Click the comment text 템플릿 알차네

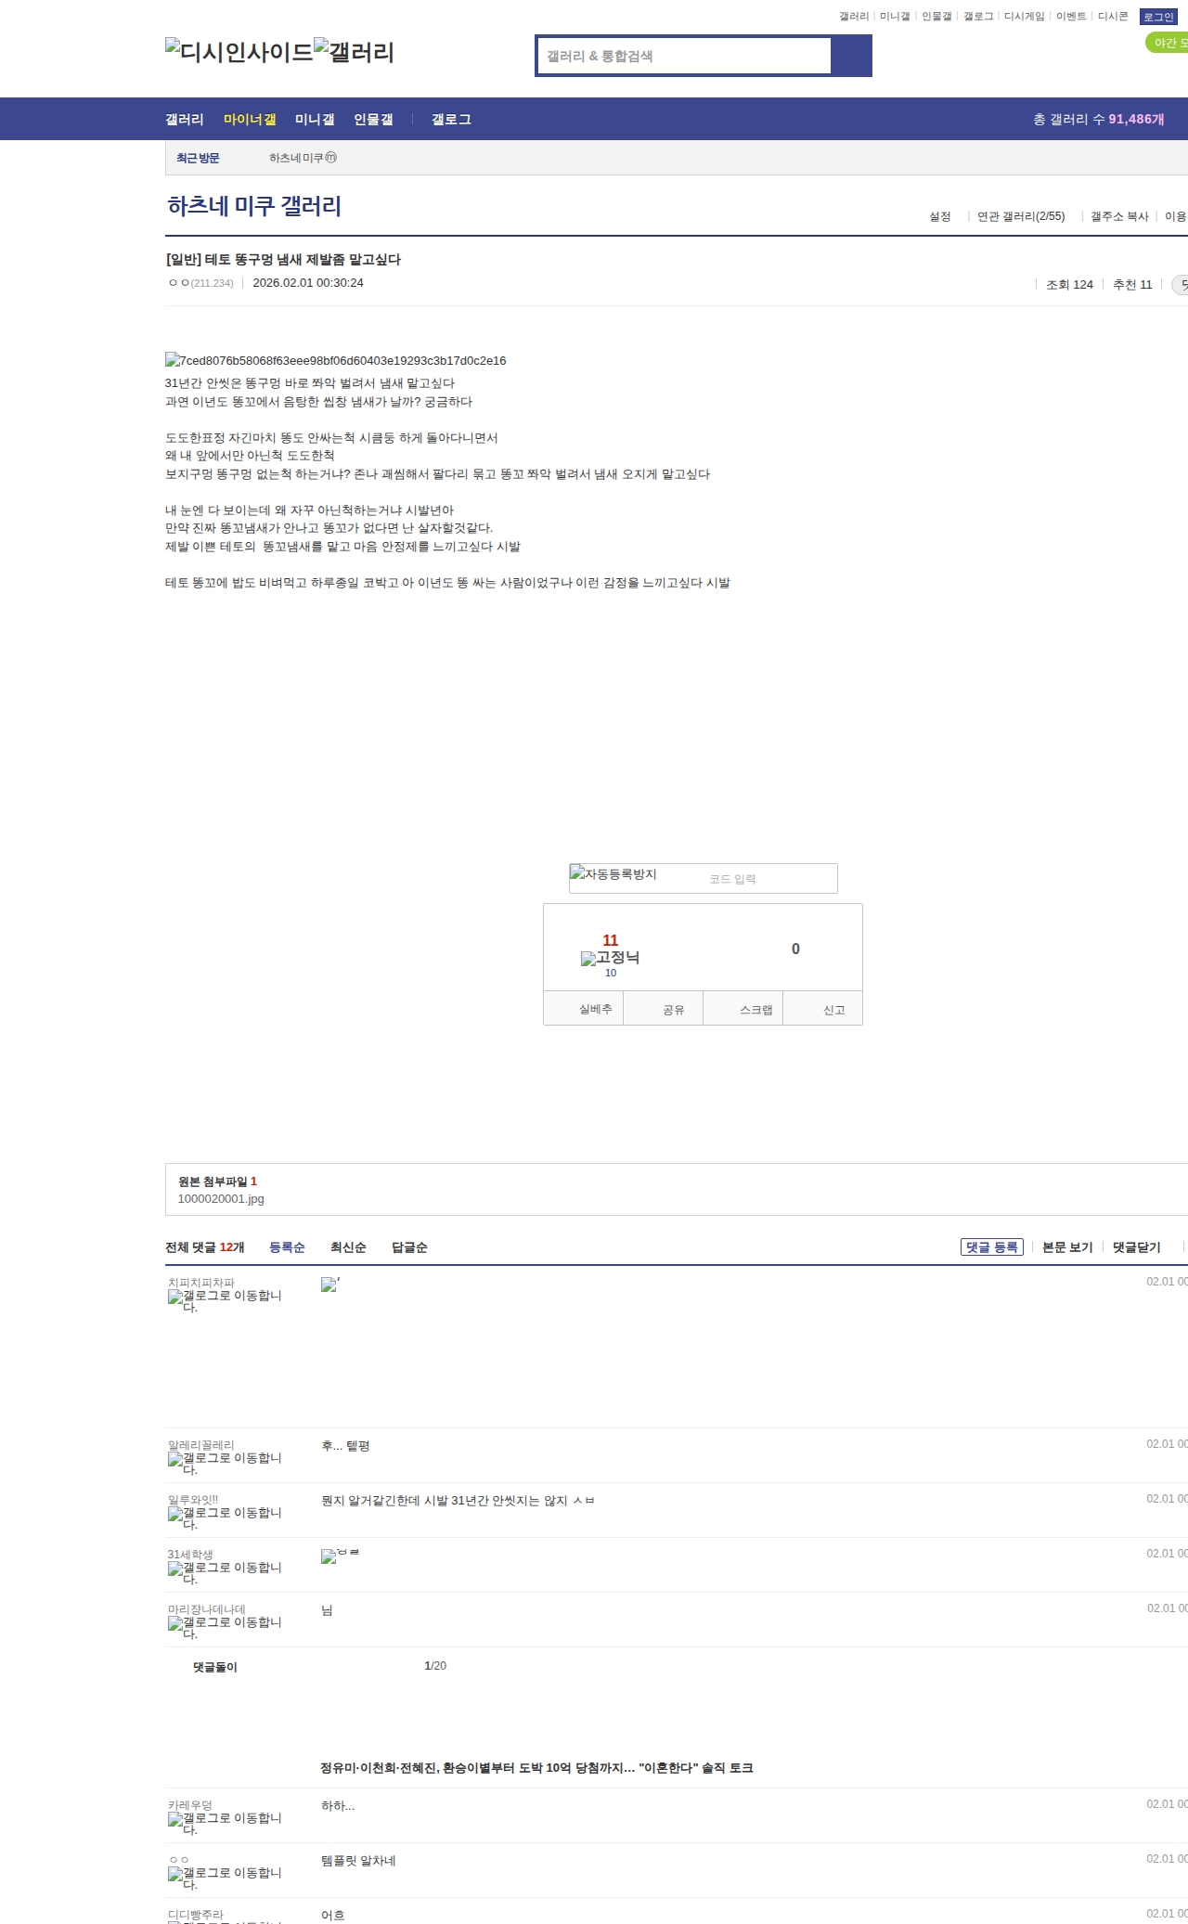click(x=358, y=1861)
